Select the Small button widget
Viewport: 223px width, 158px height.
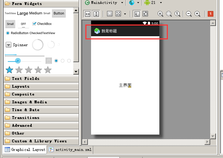[10, 24]
